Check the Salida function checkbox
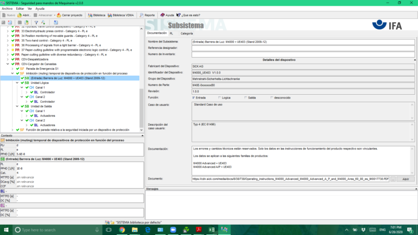 [245, 97]
